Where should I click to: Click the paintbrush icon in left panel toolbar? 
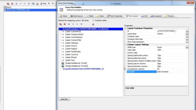click(x=37, y=4)
